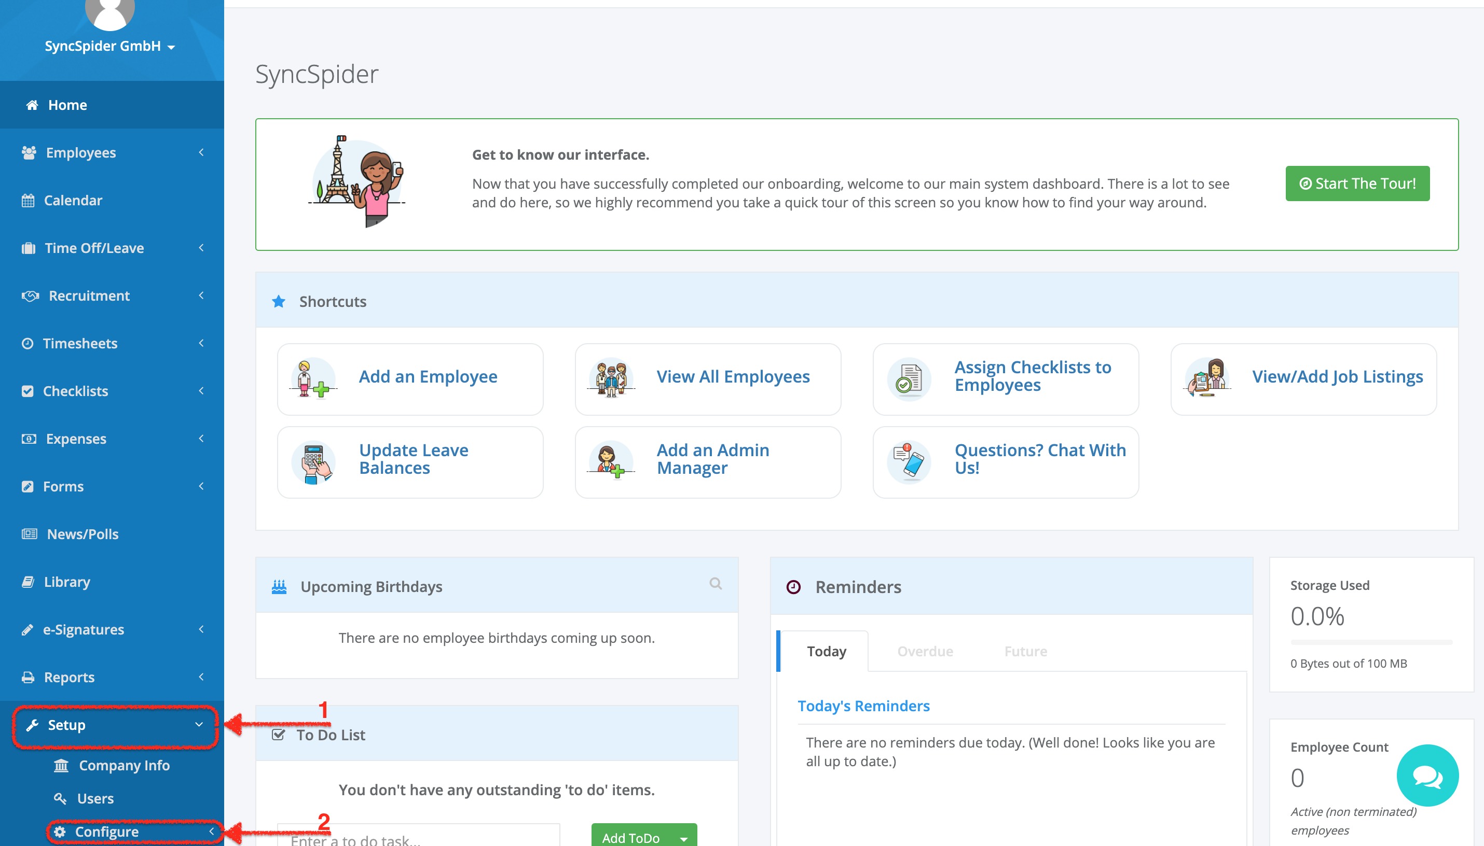The image size is (1484, 846).
Task: Switch to the Overdue reminders tab
Action: tap(925, 652)
